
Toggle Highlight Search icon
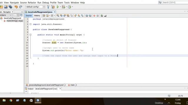click(68, 15)
